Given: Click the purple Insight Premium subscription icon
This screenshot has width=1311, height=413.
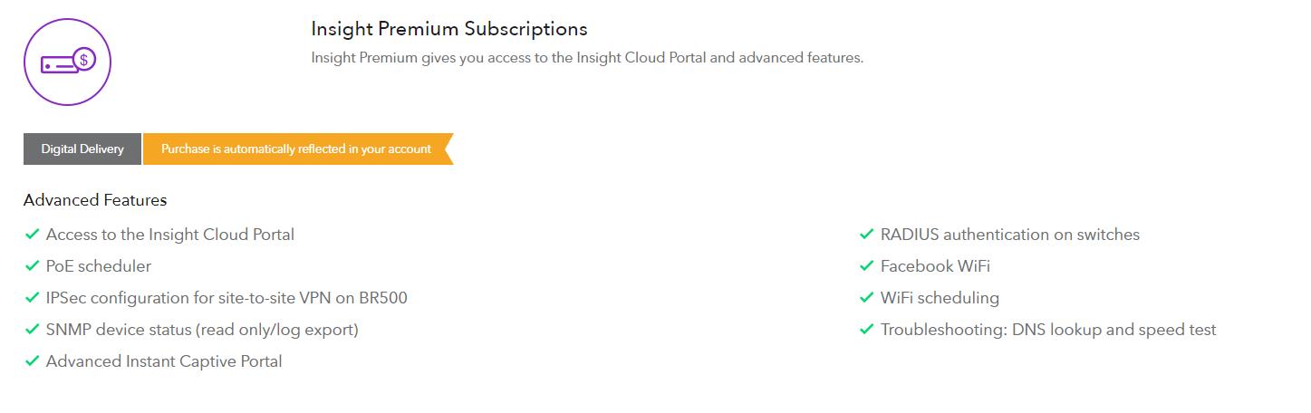Looking at the screenshot, I should click(67, 62).
